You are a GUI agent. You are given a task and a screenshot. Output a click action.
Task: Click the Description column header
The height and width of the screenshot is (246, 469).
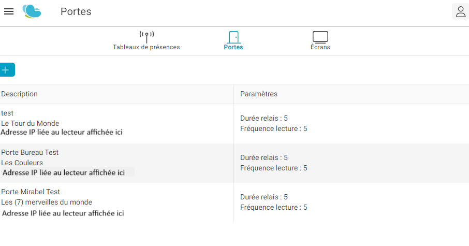20,94
